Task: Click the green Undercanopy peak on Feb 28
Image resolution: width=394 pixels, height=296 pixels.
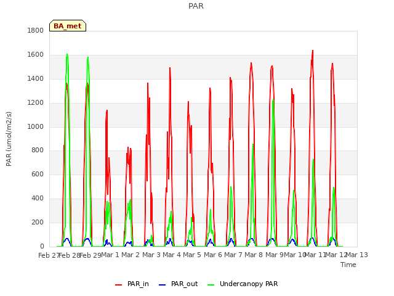Action: click(67, 54)
